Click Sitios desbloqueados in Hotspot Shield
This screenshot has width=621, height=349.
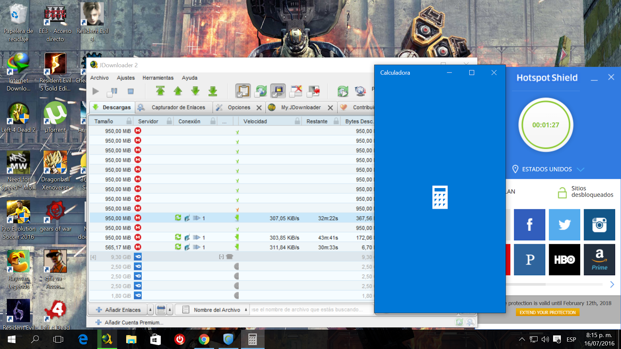point(586,192)
